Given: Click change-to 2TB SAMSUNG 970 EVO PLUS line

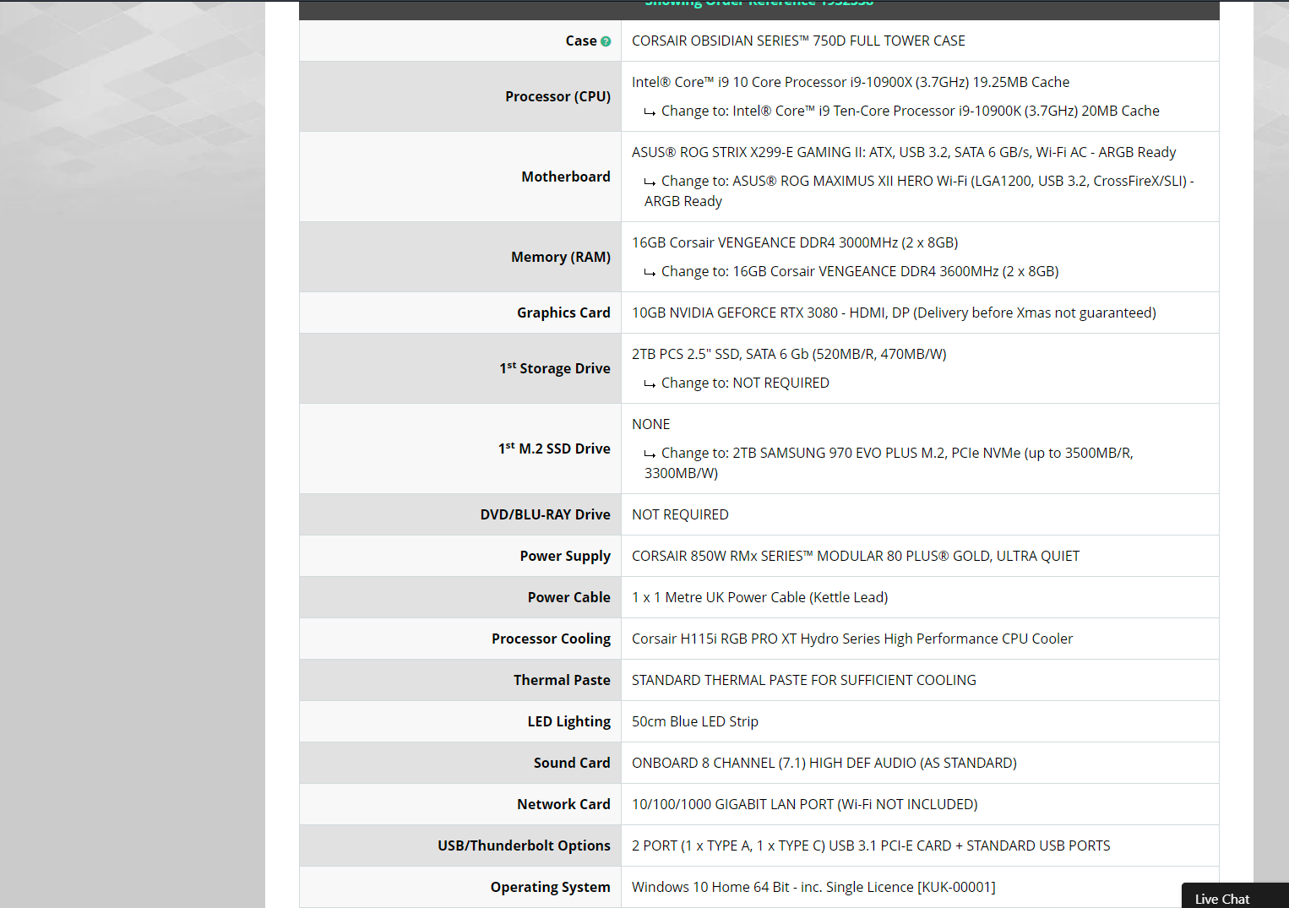Looking at the screenshot, I should (x=889, y=463).
